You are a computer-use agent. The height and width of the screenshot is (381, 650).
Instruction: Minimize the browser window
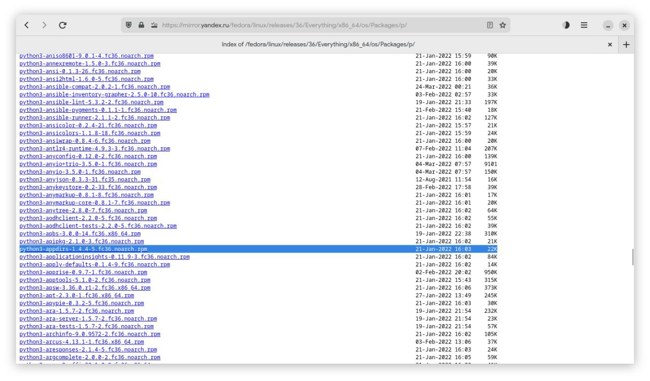click(608, 25)
